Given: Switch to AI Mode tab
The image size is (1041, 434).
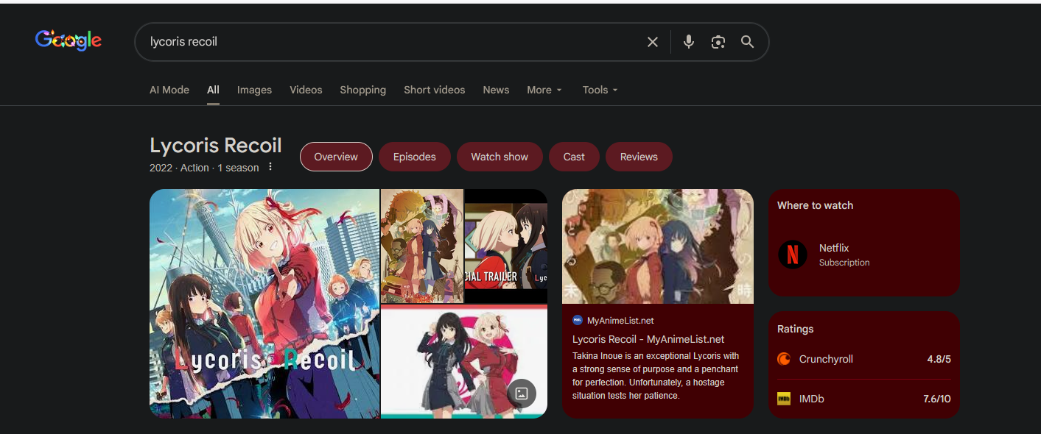Looking at the screenshot, I should tap(169, 90).
